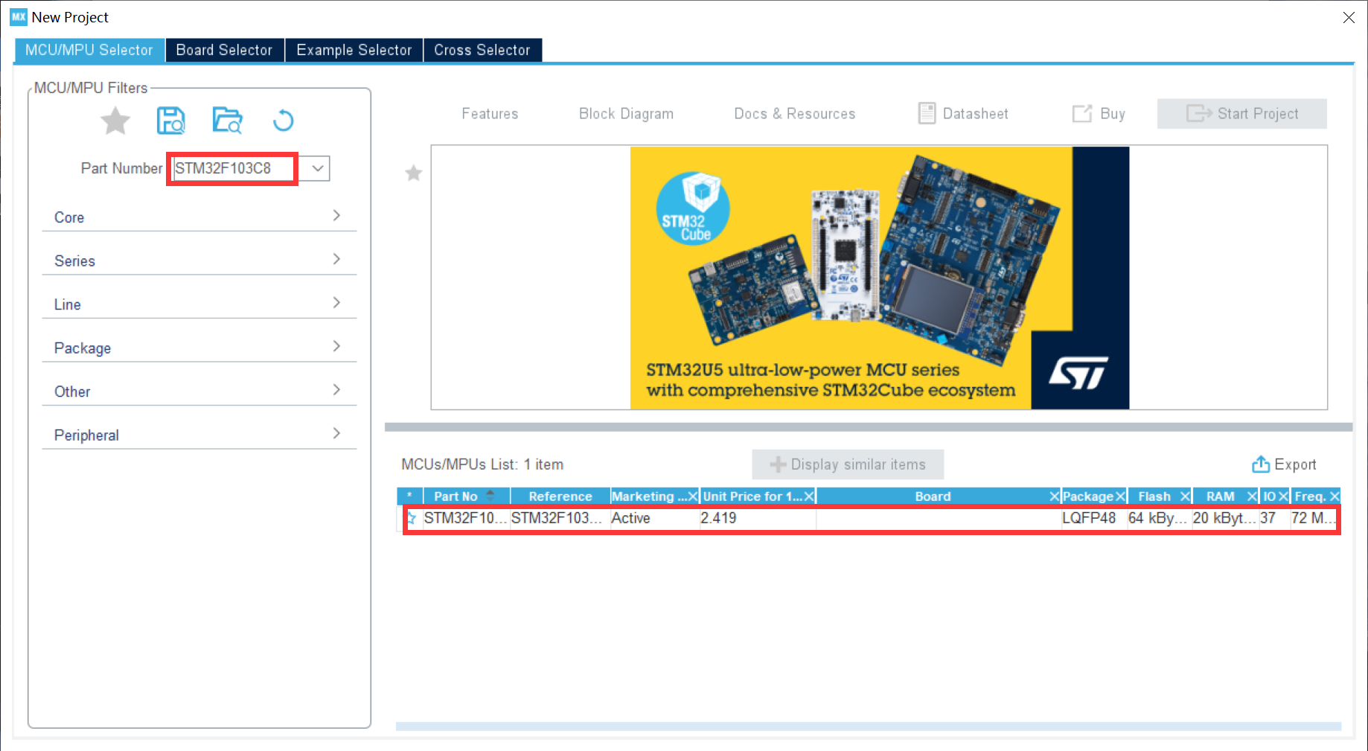Export the MCUs list
Screen dimensions: 1368x751
click(x=1285, y=464)
